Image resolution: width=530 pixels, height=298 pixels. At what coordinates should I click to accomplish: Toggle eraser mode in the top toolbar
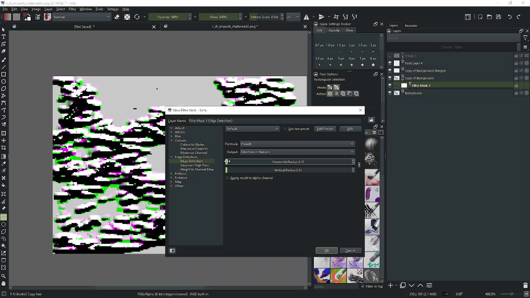click(117, 17)
